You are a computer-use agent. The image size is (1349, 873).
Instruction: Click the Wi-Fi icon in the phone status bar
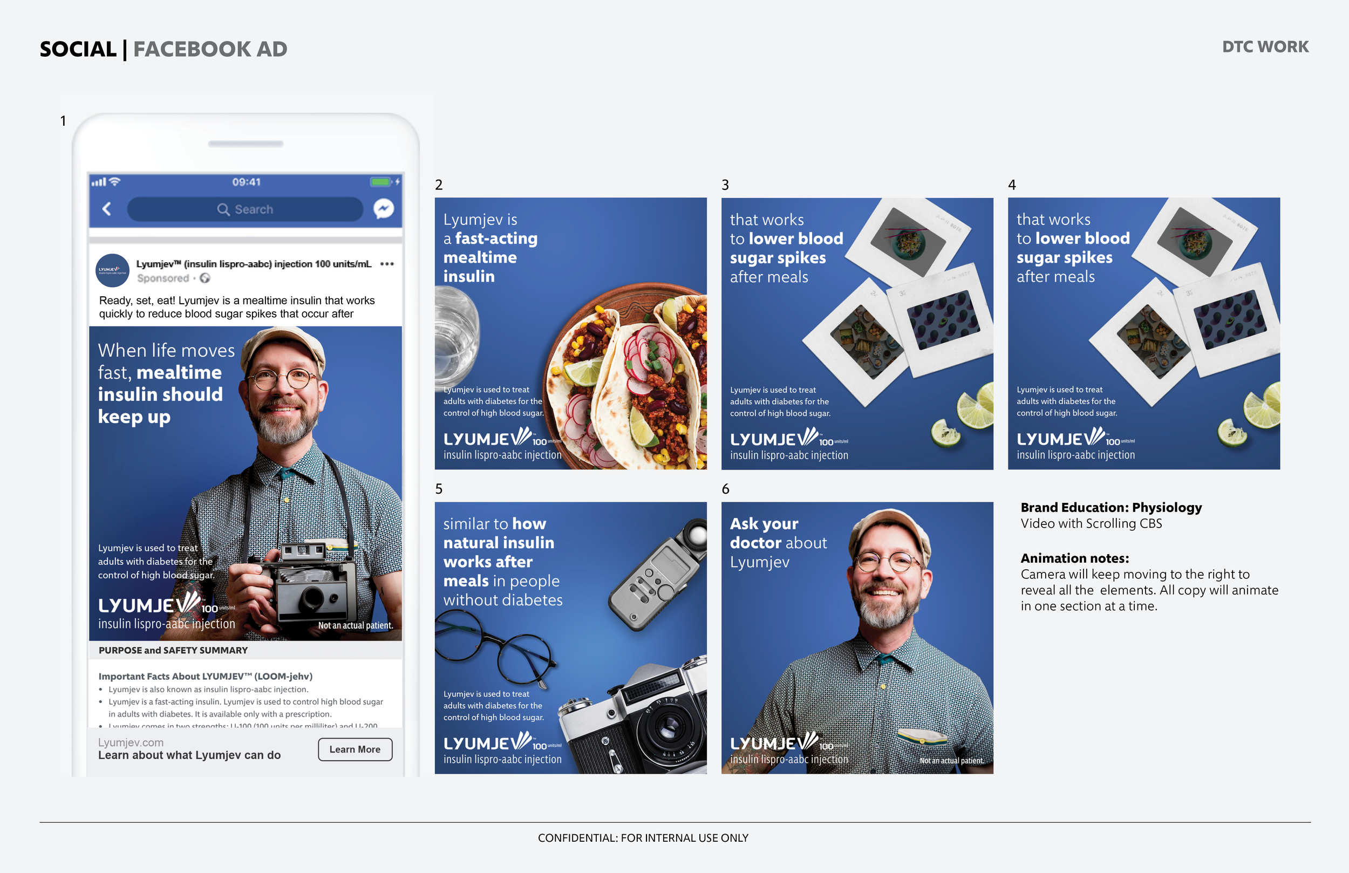(114, 181)
